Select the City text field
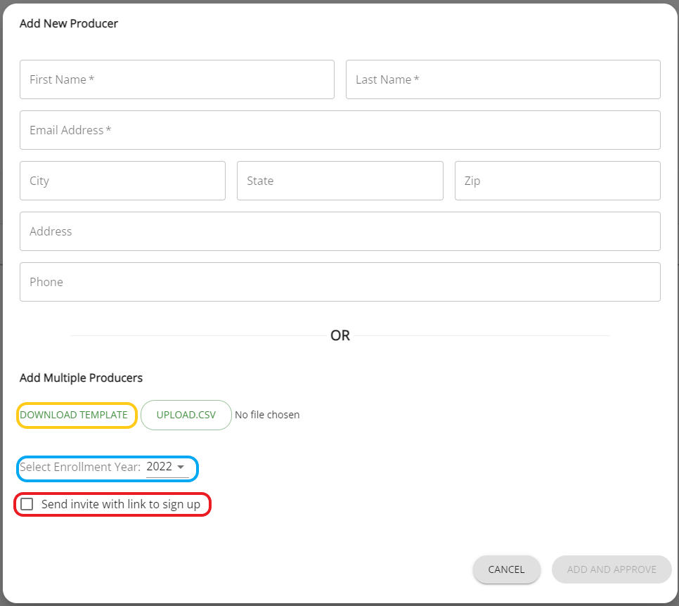The height and width of the screenshot is (606, 679). pyautogui.click(x=122, y=181)
